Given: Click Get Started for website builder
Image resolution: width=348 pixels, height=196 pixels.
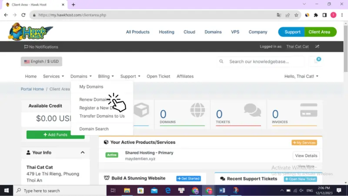Looking at the screenshot, I should pyautogui.click(x=188, y=179).
